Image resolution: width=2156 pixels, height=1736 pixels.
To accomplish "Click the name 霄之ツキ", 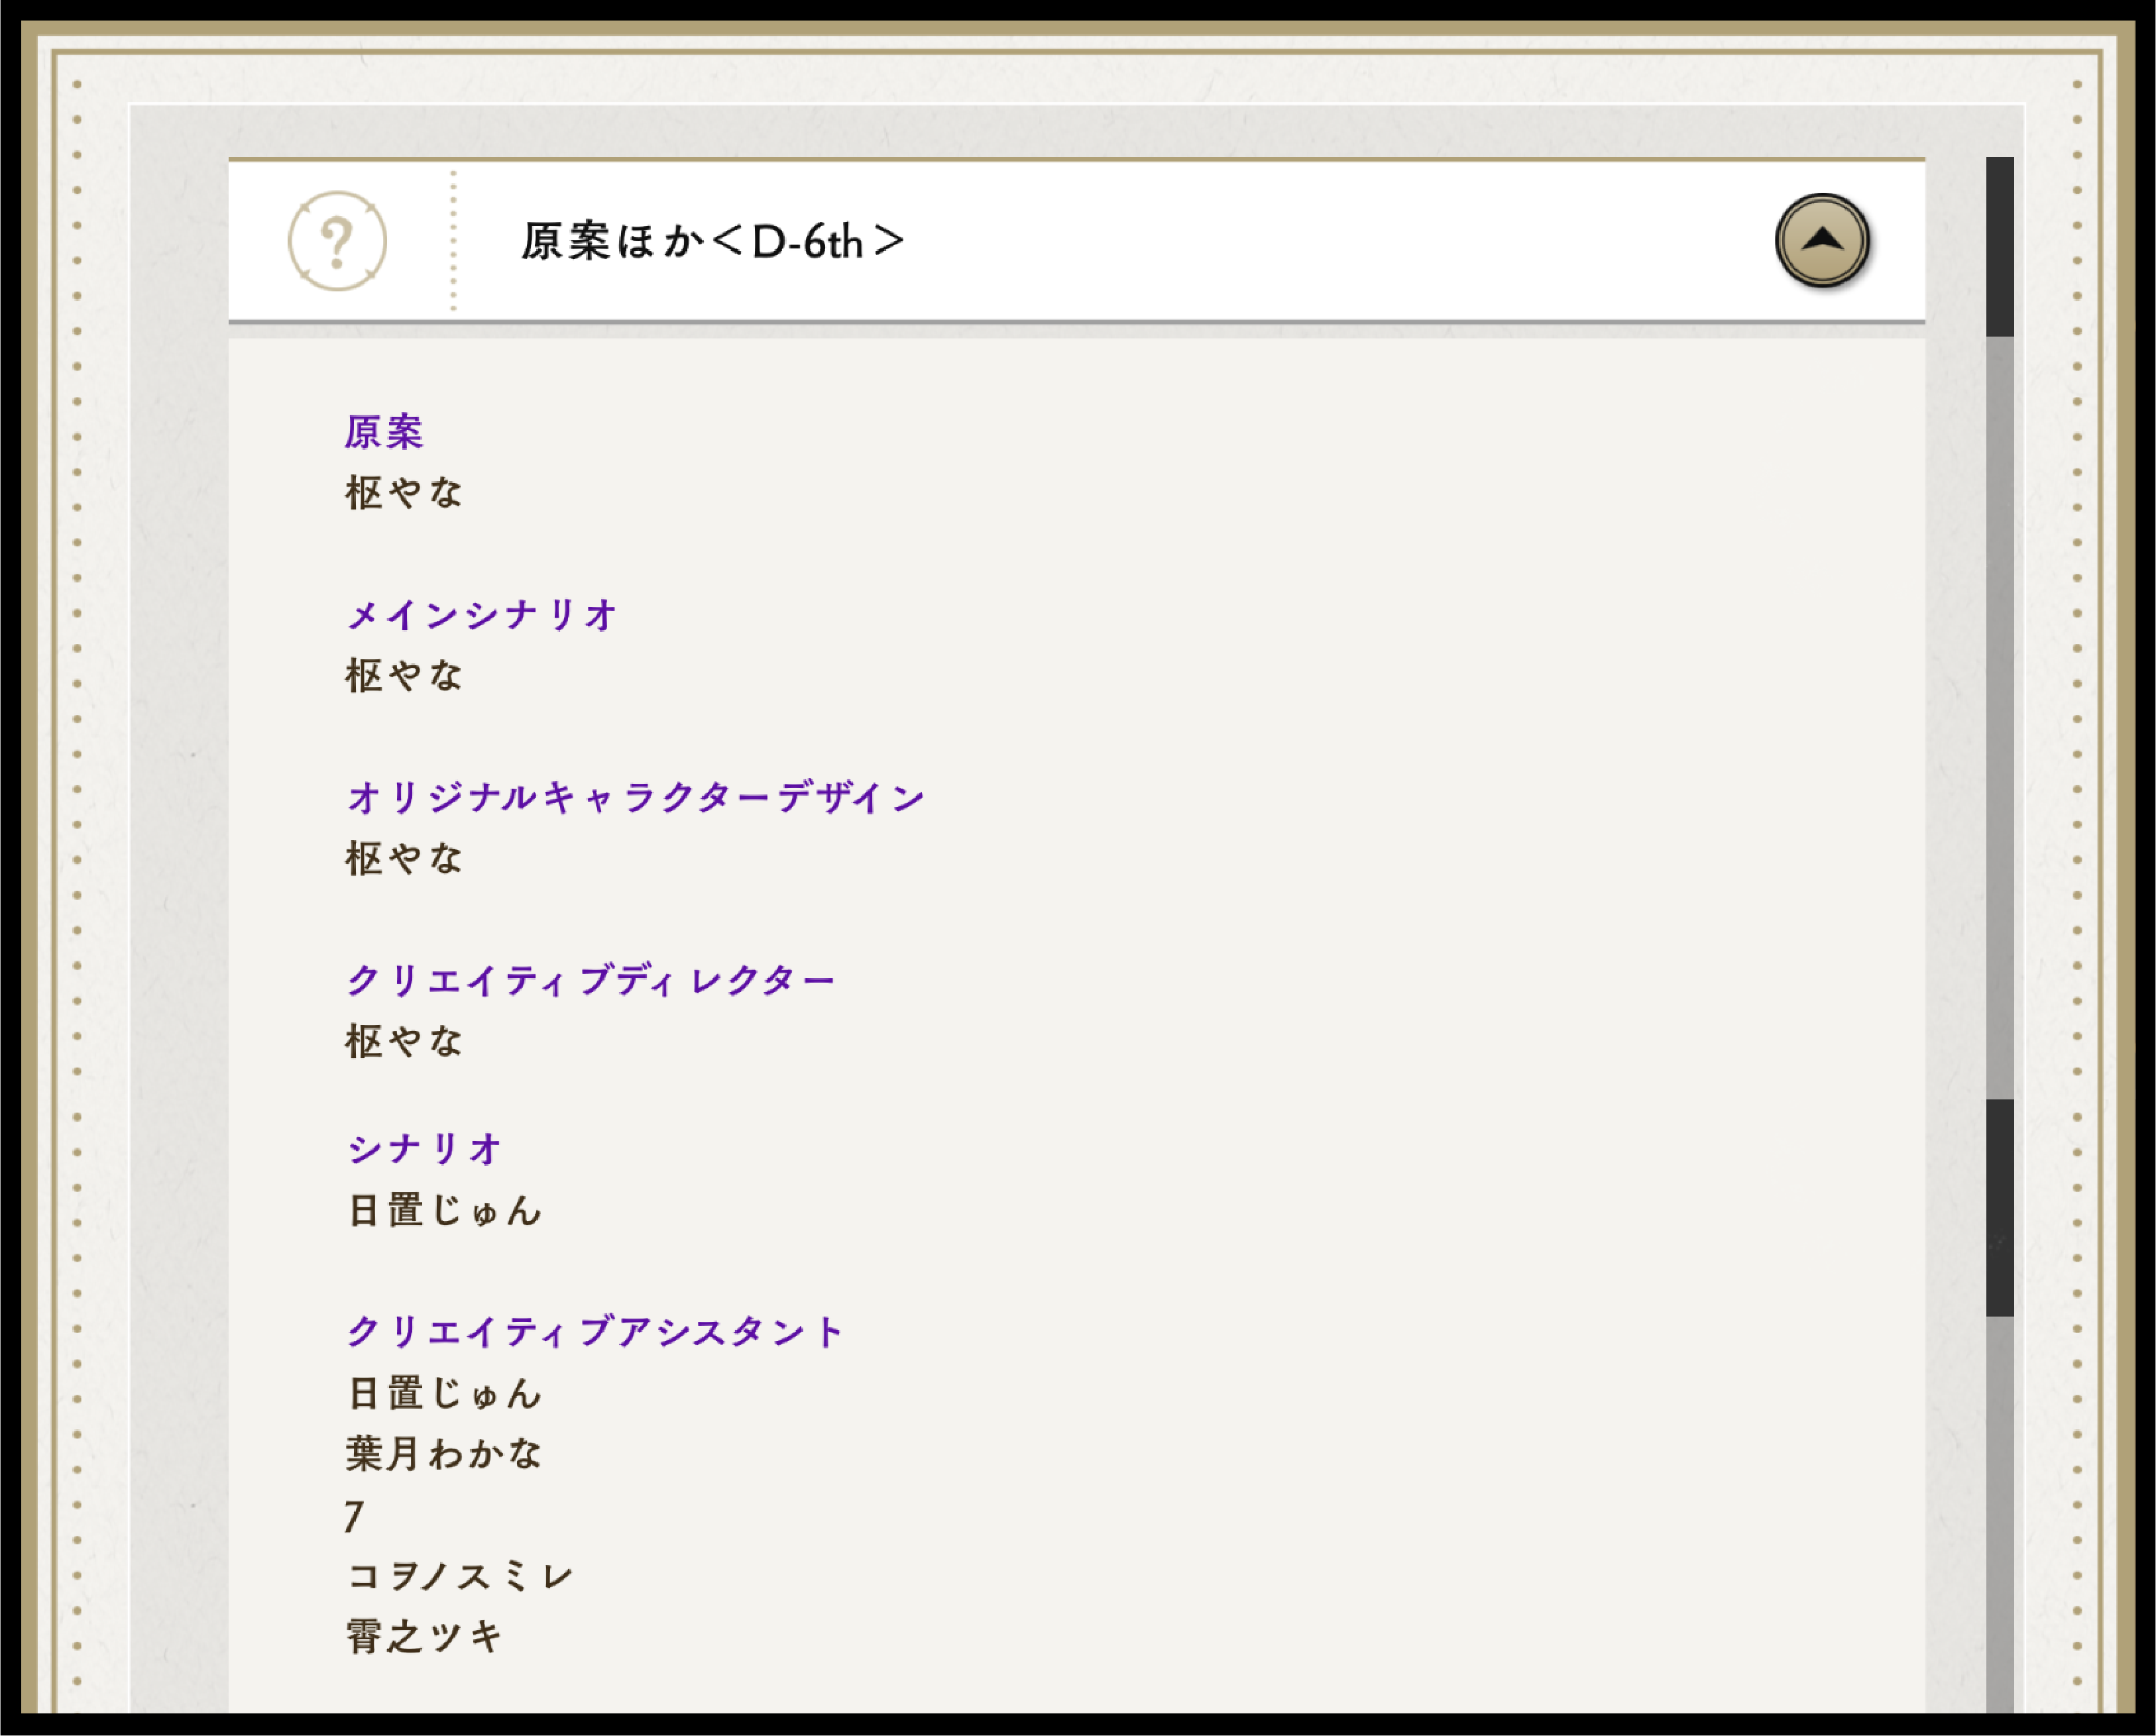I will point(424,1637).
